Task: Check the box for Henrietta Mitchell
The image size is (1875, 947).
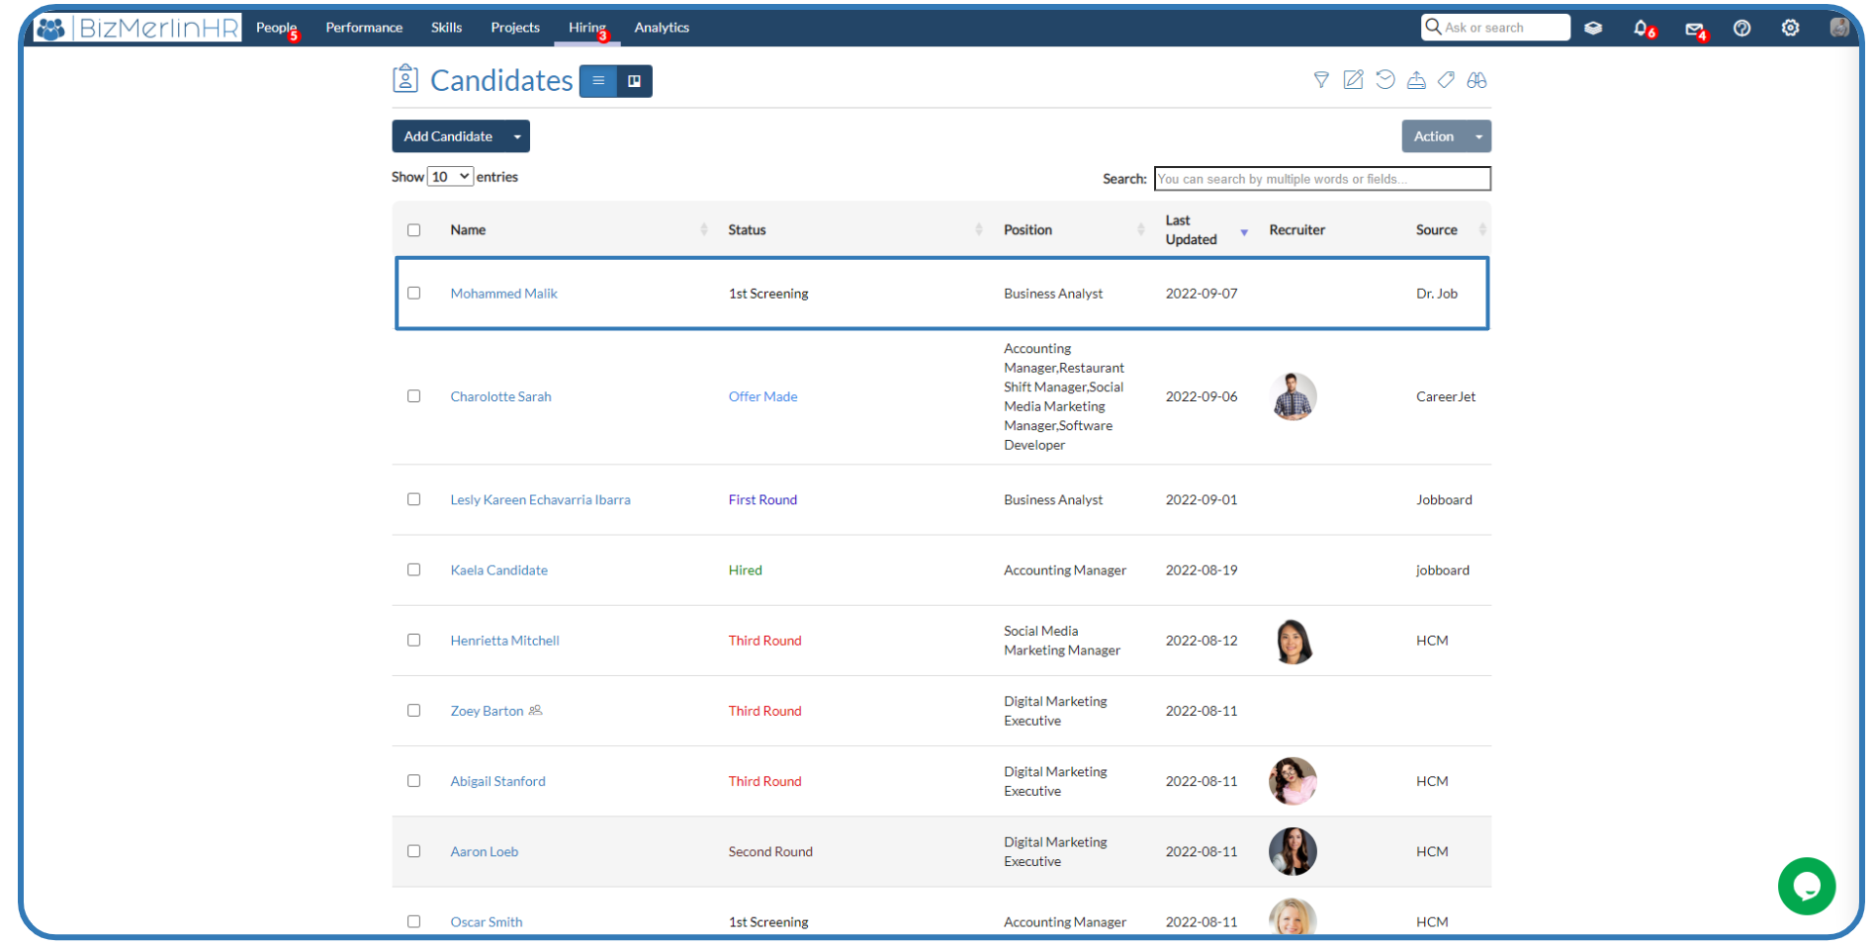Action: (x=414, y=640)
